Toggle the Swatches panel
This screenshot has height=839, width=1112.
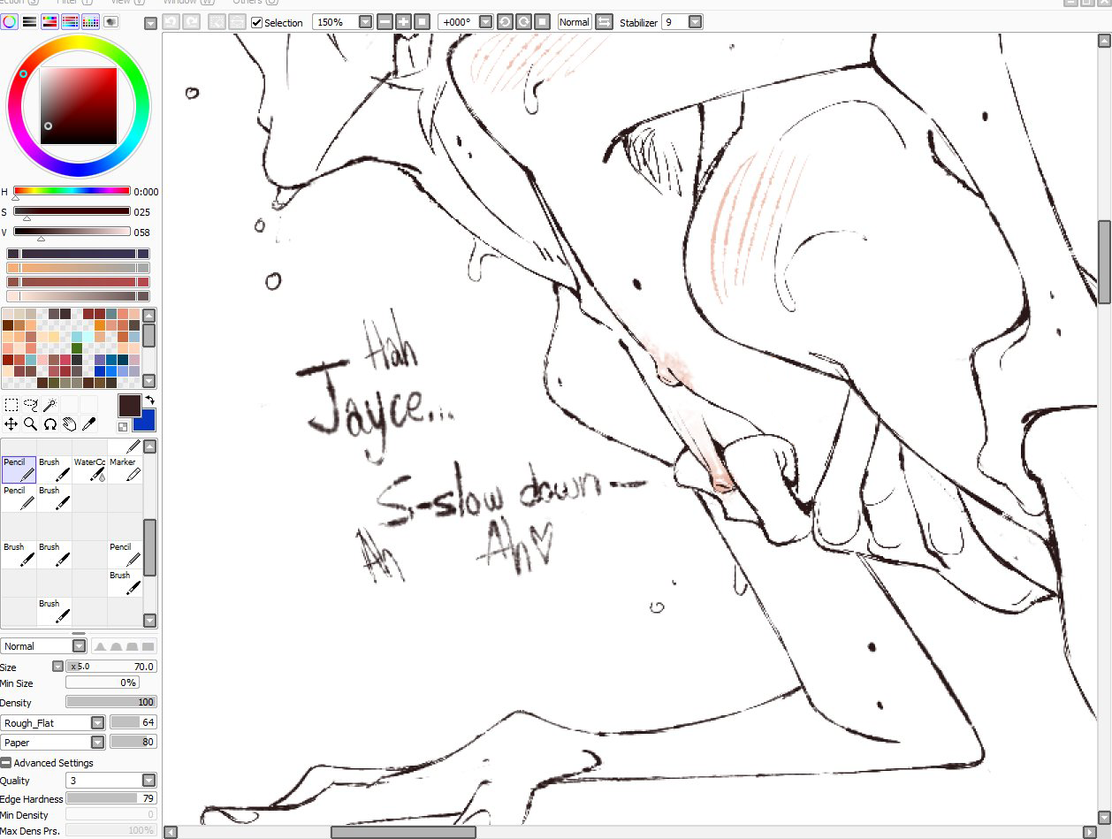pyautogui.click(x=90, y=21)
